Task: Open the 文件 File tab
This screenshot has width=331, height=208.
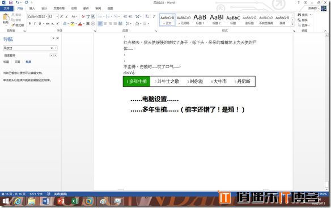Action: [x=7, y=9]
